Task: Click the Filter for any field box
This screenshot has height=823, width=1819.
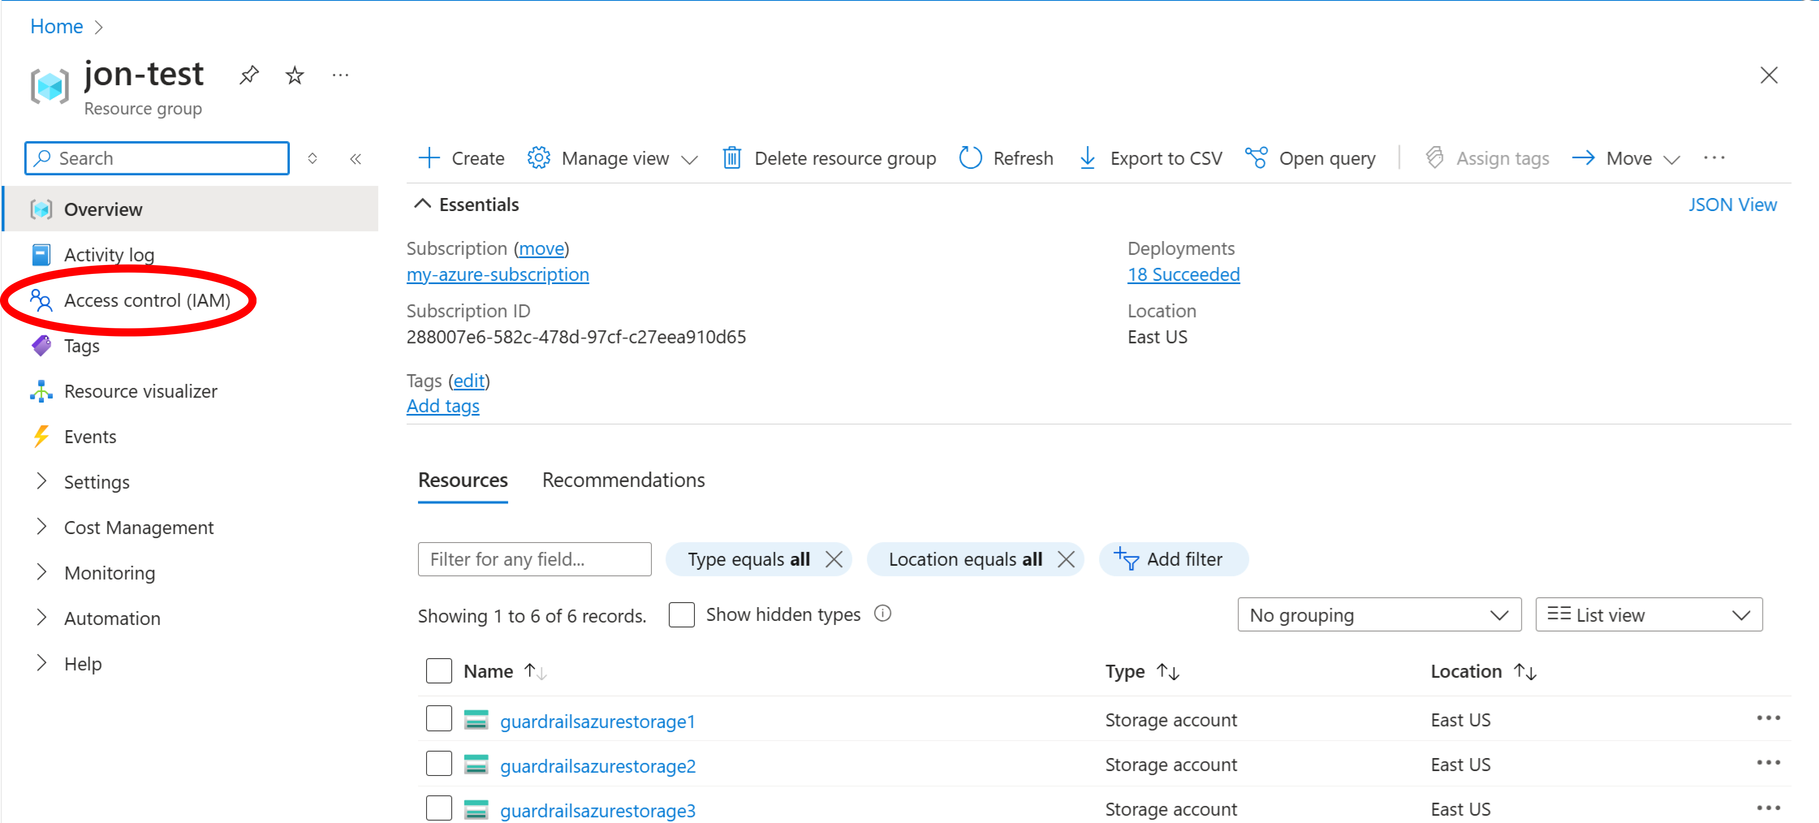Action: [x=534, y=558]
